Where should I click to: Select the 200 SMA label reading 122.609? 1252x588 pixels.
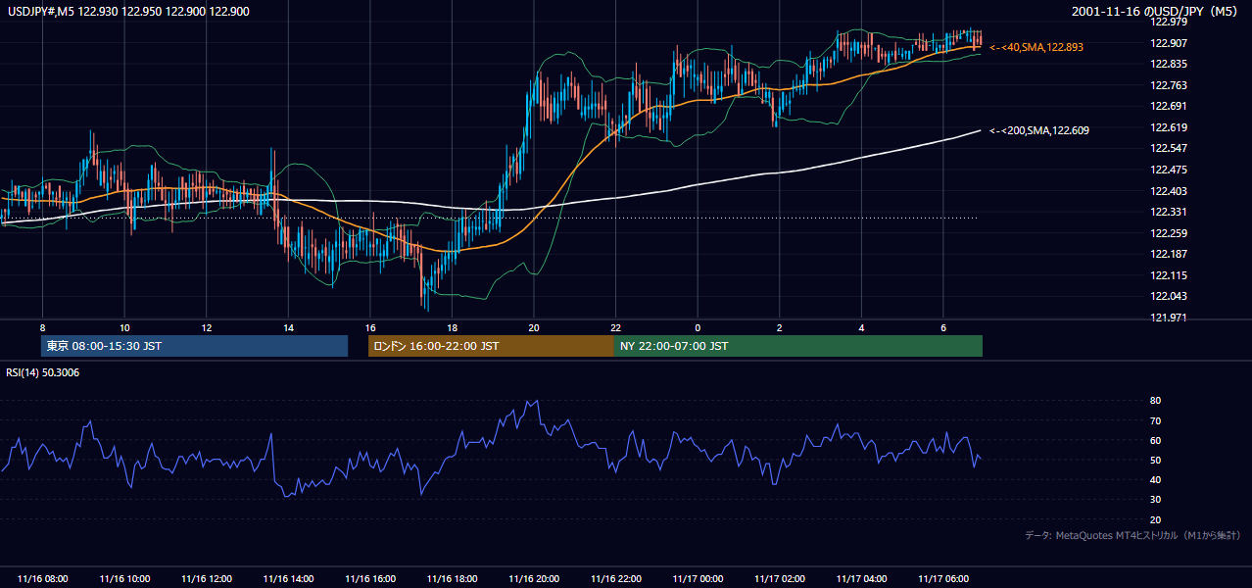[1039, 130]
